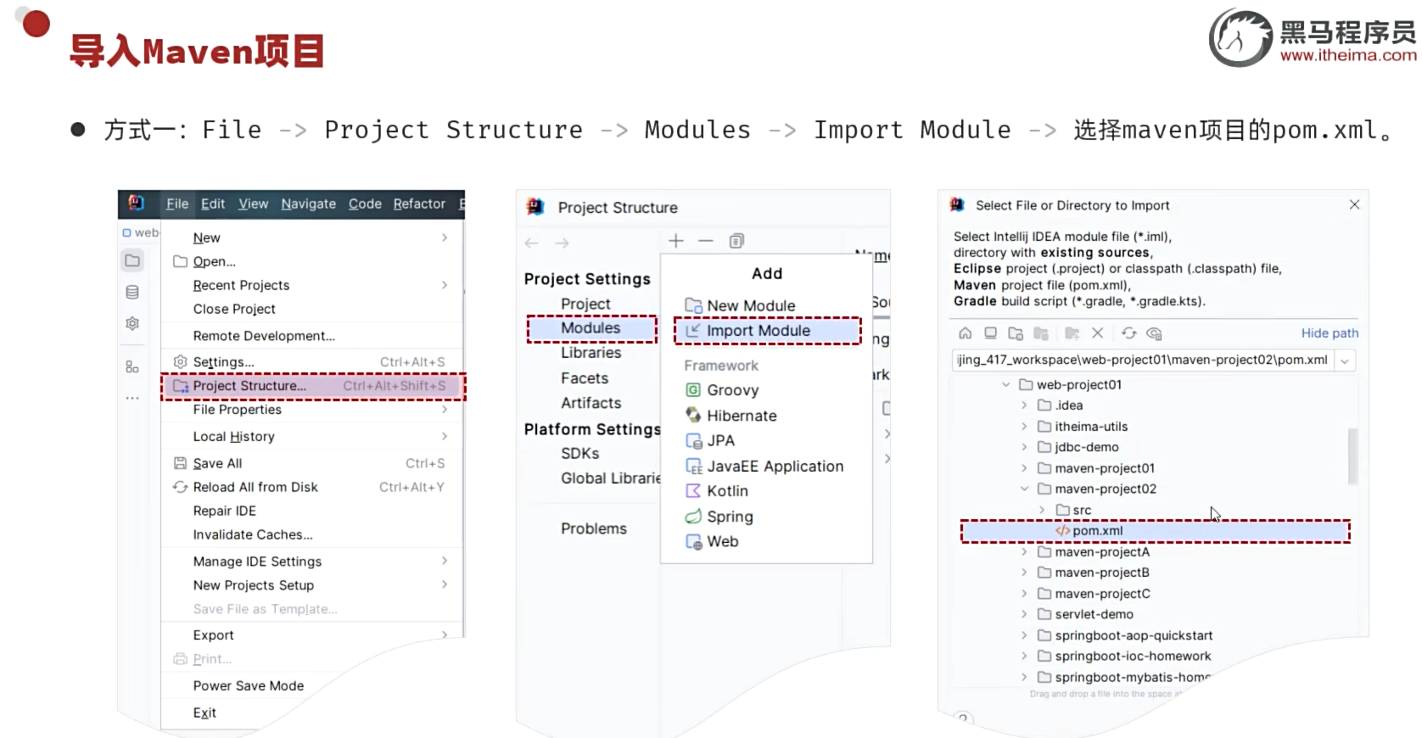Click the Project tool window folder icon
The width and height of the screenshot is (1422, 738).
(132, 260)
